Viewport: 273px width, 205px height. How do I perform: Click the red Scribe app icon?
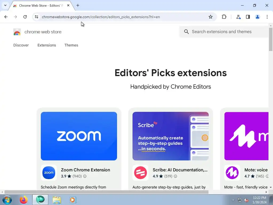tap(140, 173)
